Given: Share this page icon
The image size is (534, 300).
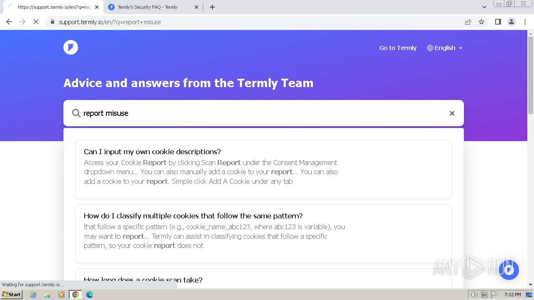Looking at the screenshot, I should [468, 22].
